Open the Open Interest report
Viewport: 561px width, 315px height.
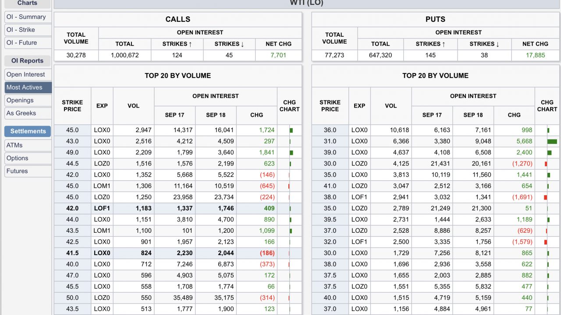(26, 74)
